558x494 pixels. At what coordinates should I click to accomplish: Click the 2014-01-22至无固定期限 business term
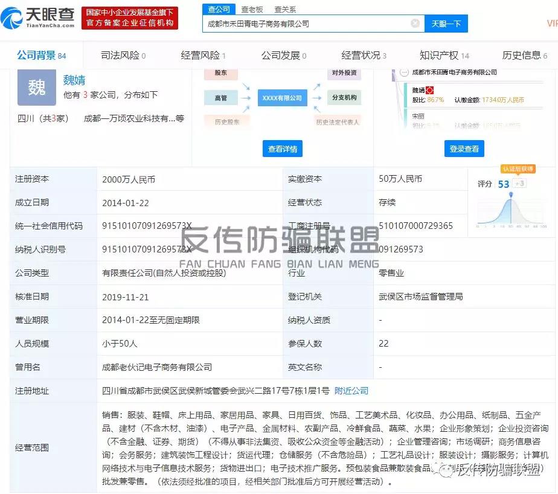click(x=151, y=320)
